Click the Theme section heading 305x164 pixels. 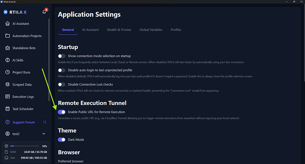coord(67,130)
